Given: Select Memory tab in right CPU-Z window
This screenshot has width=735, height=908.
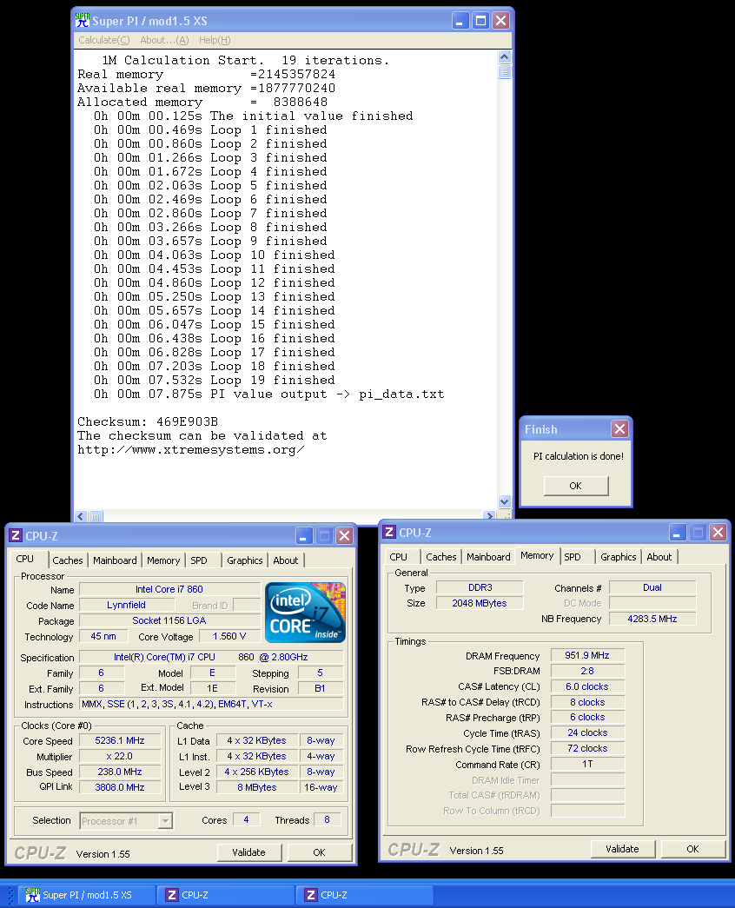Looking at the screenshot, I should (537, 555).
